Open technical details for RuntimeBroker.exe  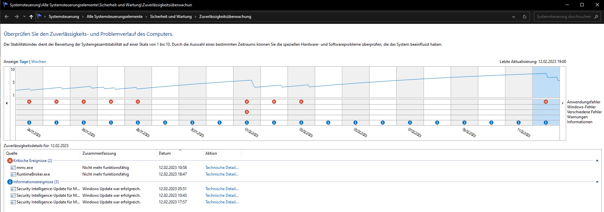[222, 174]
